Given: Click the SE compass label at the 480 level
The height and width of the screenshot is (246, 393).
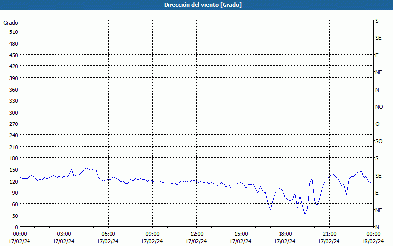Looking at the screenshot, I should [378, 38].
